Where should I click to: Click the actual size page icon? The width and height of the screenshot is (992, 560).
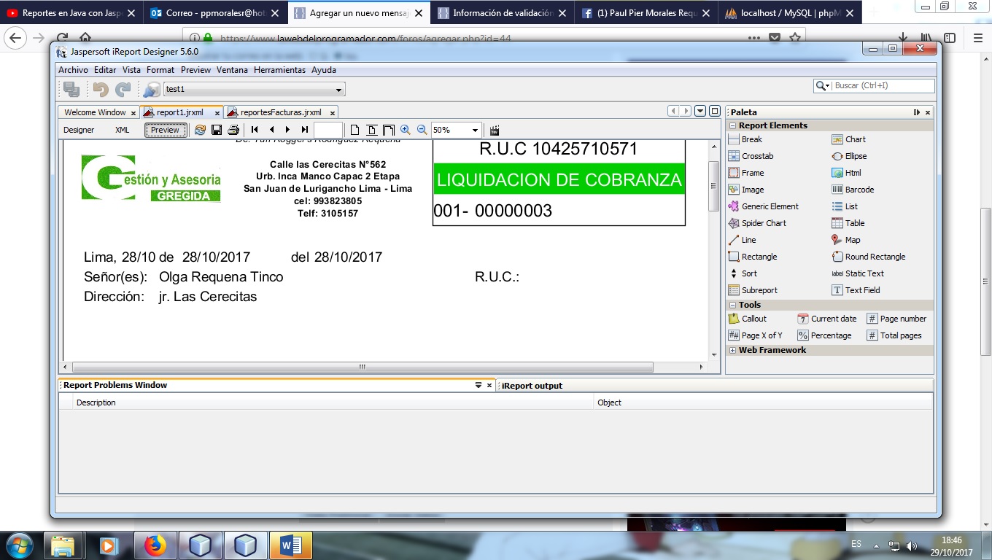(355, 130)
